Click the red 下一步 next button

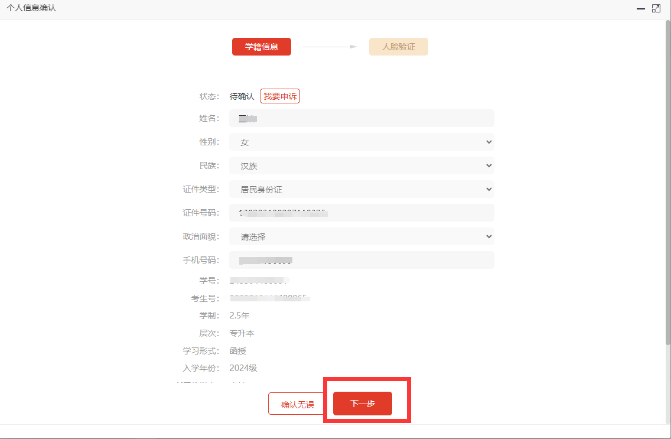[362, 404]
